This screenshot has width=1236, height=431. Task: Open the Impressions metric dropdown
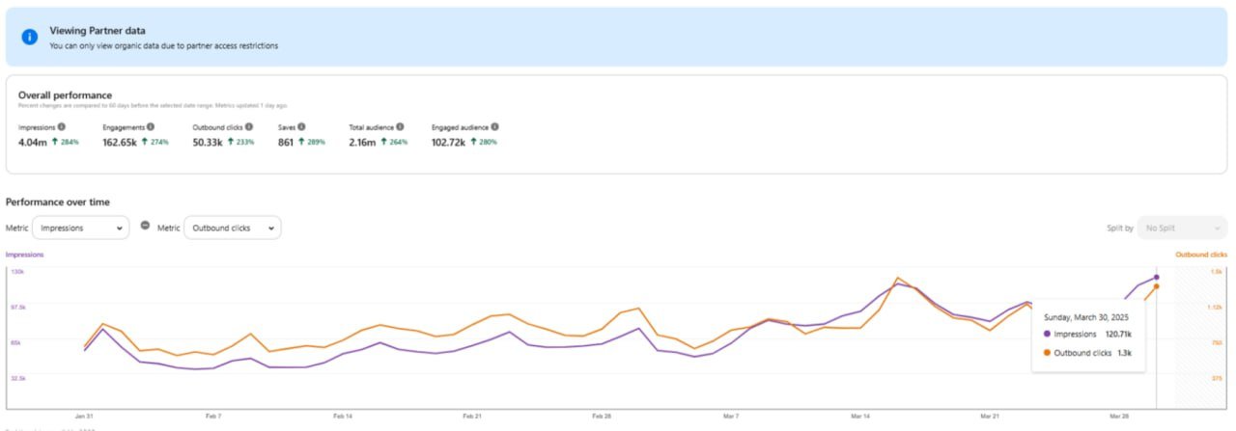(x=81, y=228)
